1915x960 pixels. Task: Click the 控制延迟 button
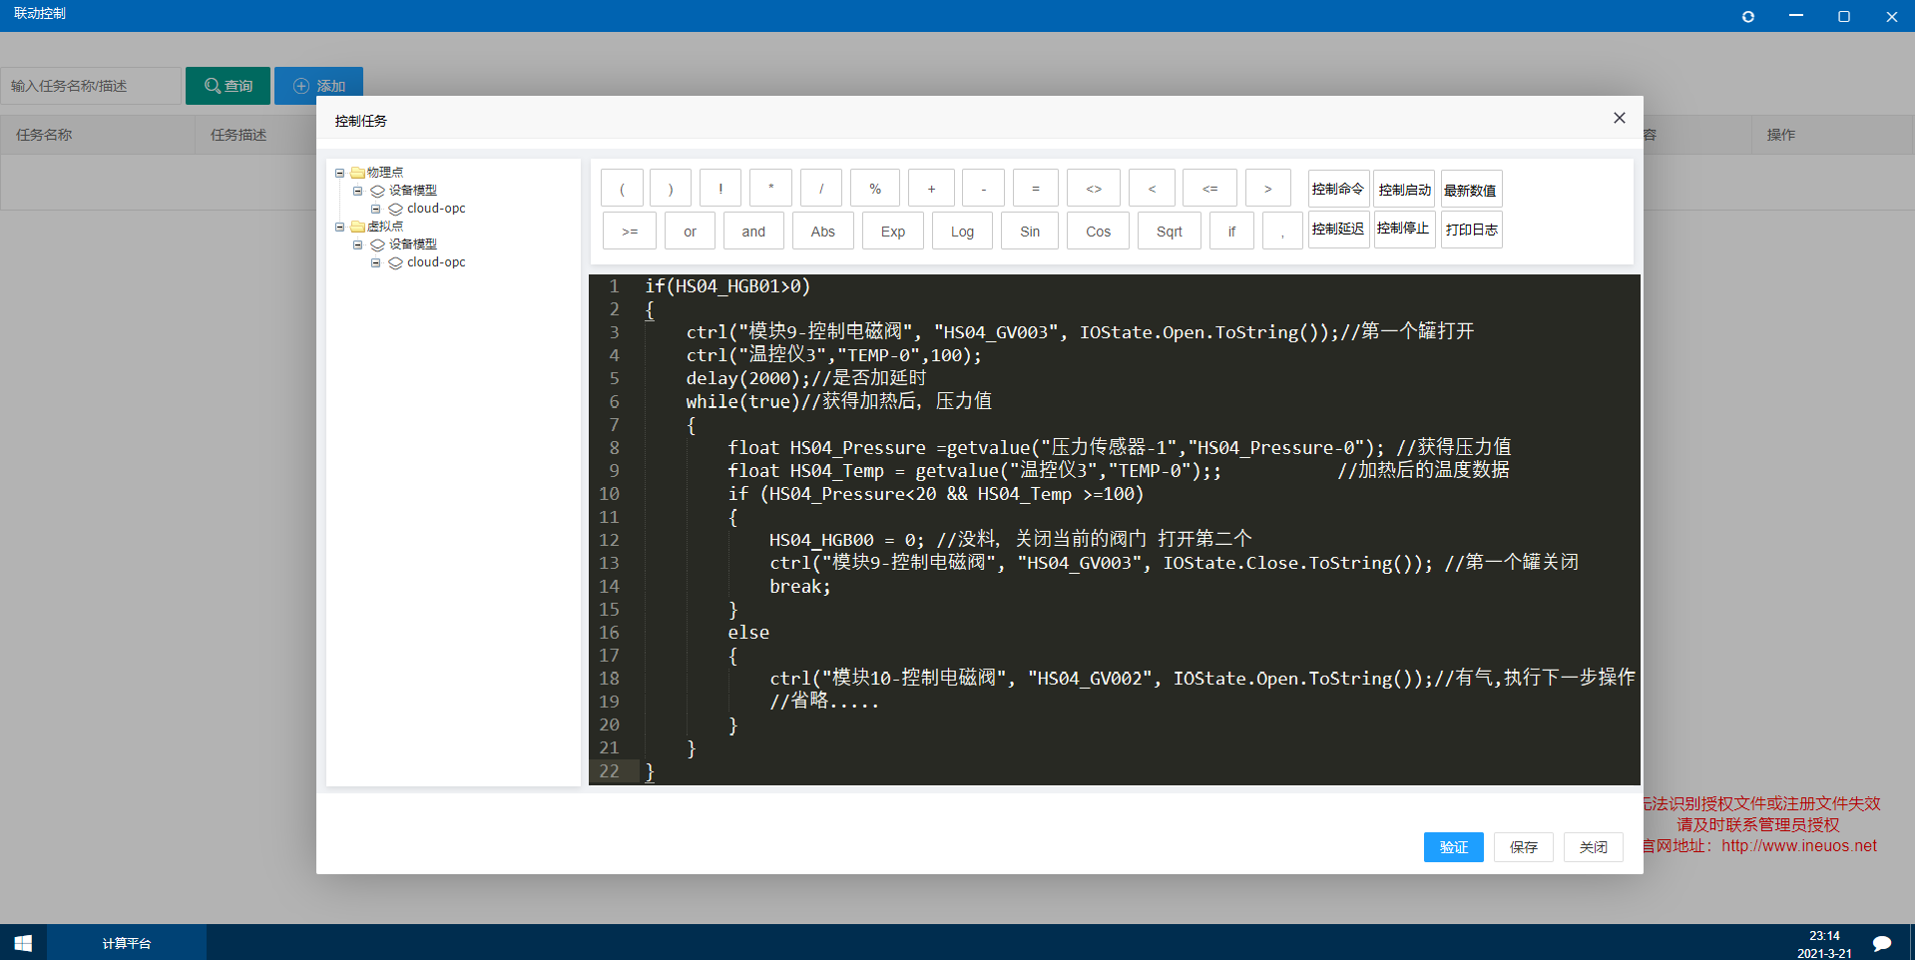1338,230
